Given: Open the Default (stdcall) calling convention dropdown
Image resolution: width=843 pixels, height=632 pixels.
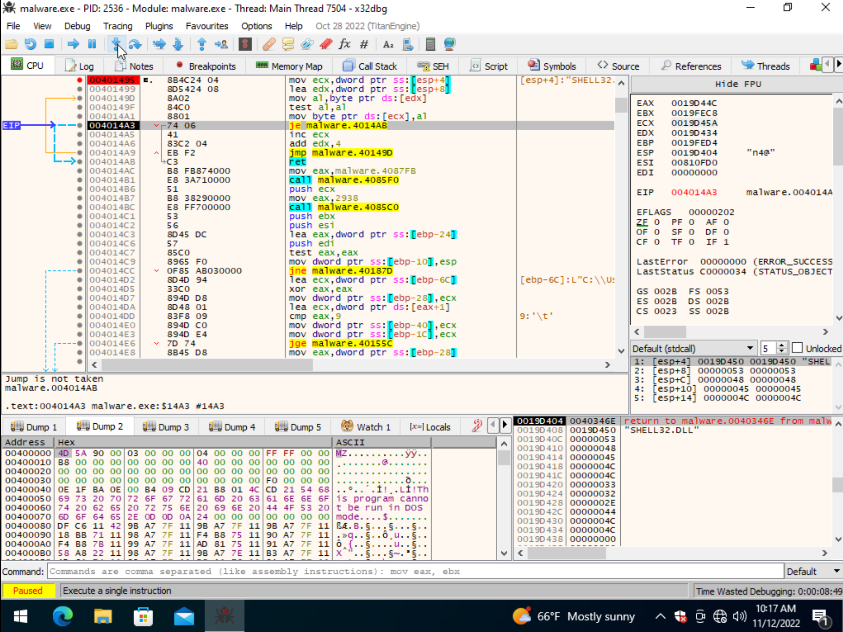Looking at the screenshot, I should point(750,348).
